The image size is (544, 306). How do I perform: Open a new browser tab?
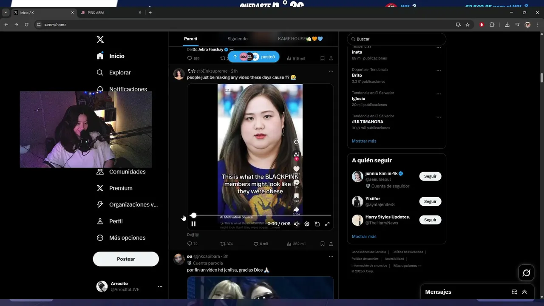[x=150, y=13]
